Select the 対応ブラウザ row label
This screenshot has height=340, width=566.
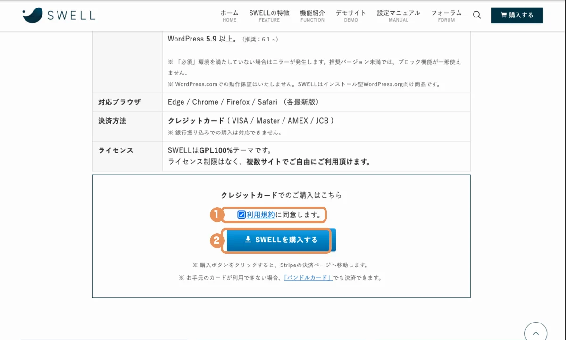coord(119,102)
